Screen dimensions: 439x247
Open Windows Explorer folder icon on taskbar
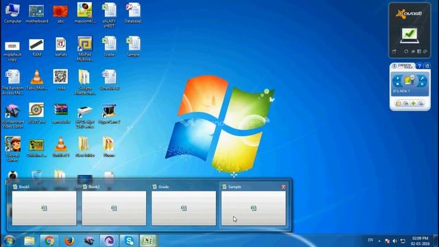29,241
